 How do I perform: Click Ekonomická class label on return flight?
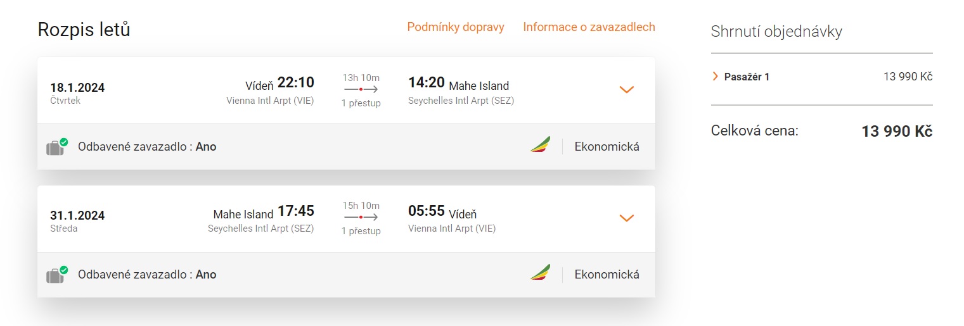(607, 275)
